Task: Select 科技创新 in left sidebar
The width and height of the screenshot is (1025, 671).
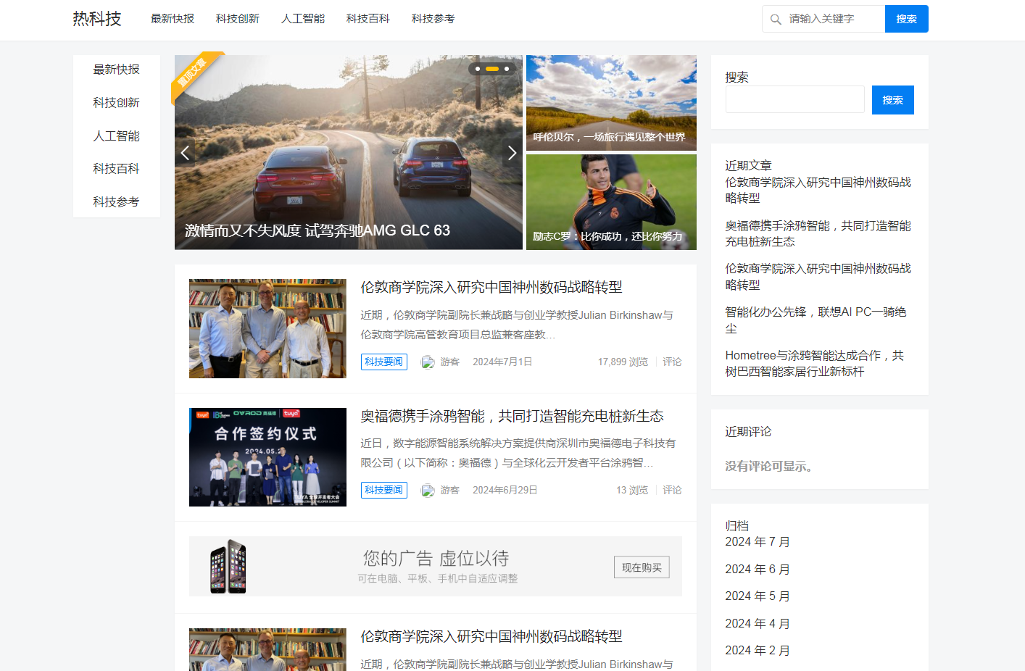Action: click(x=117, y=103)
